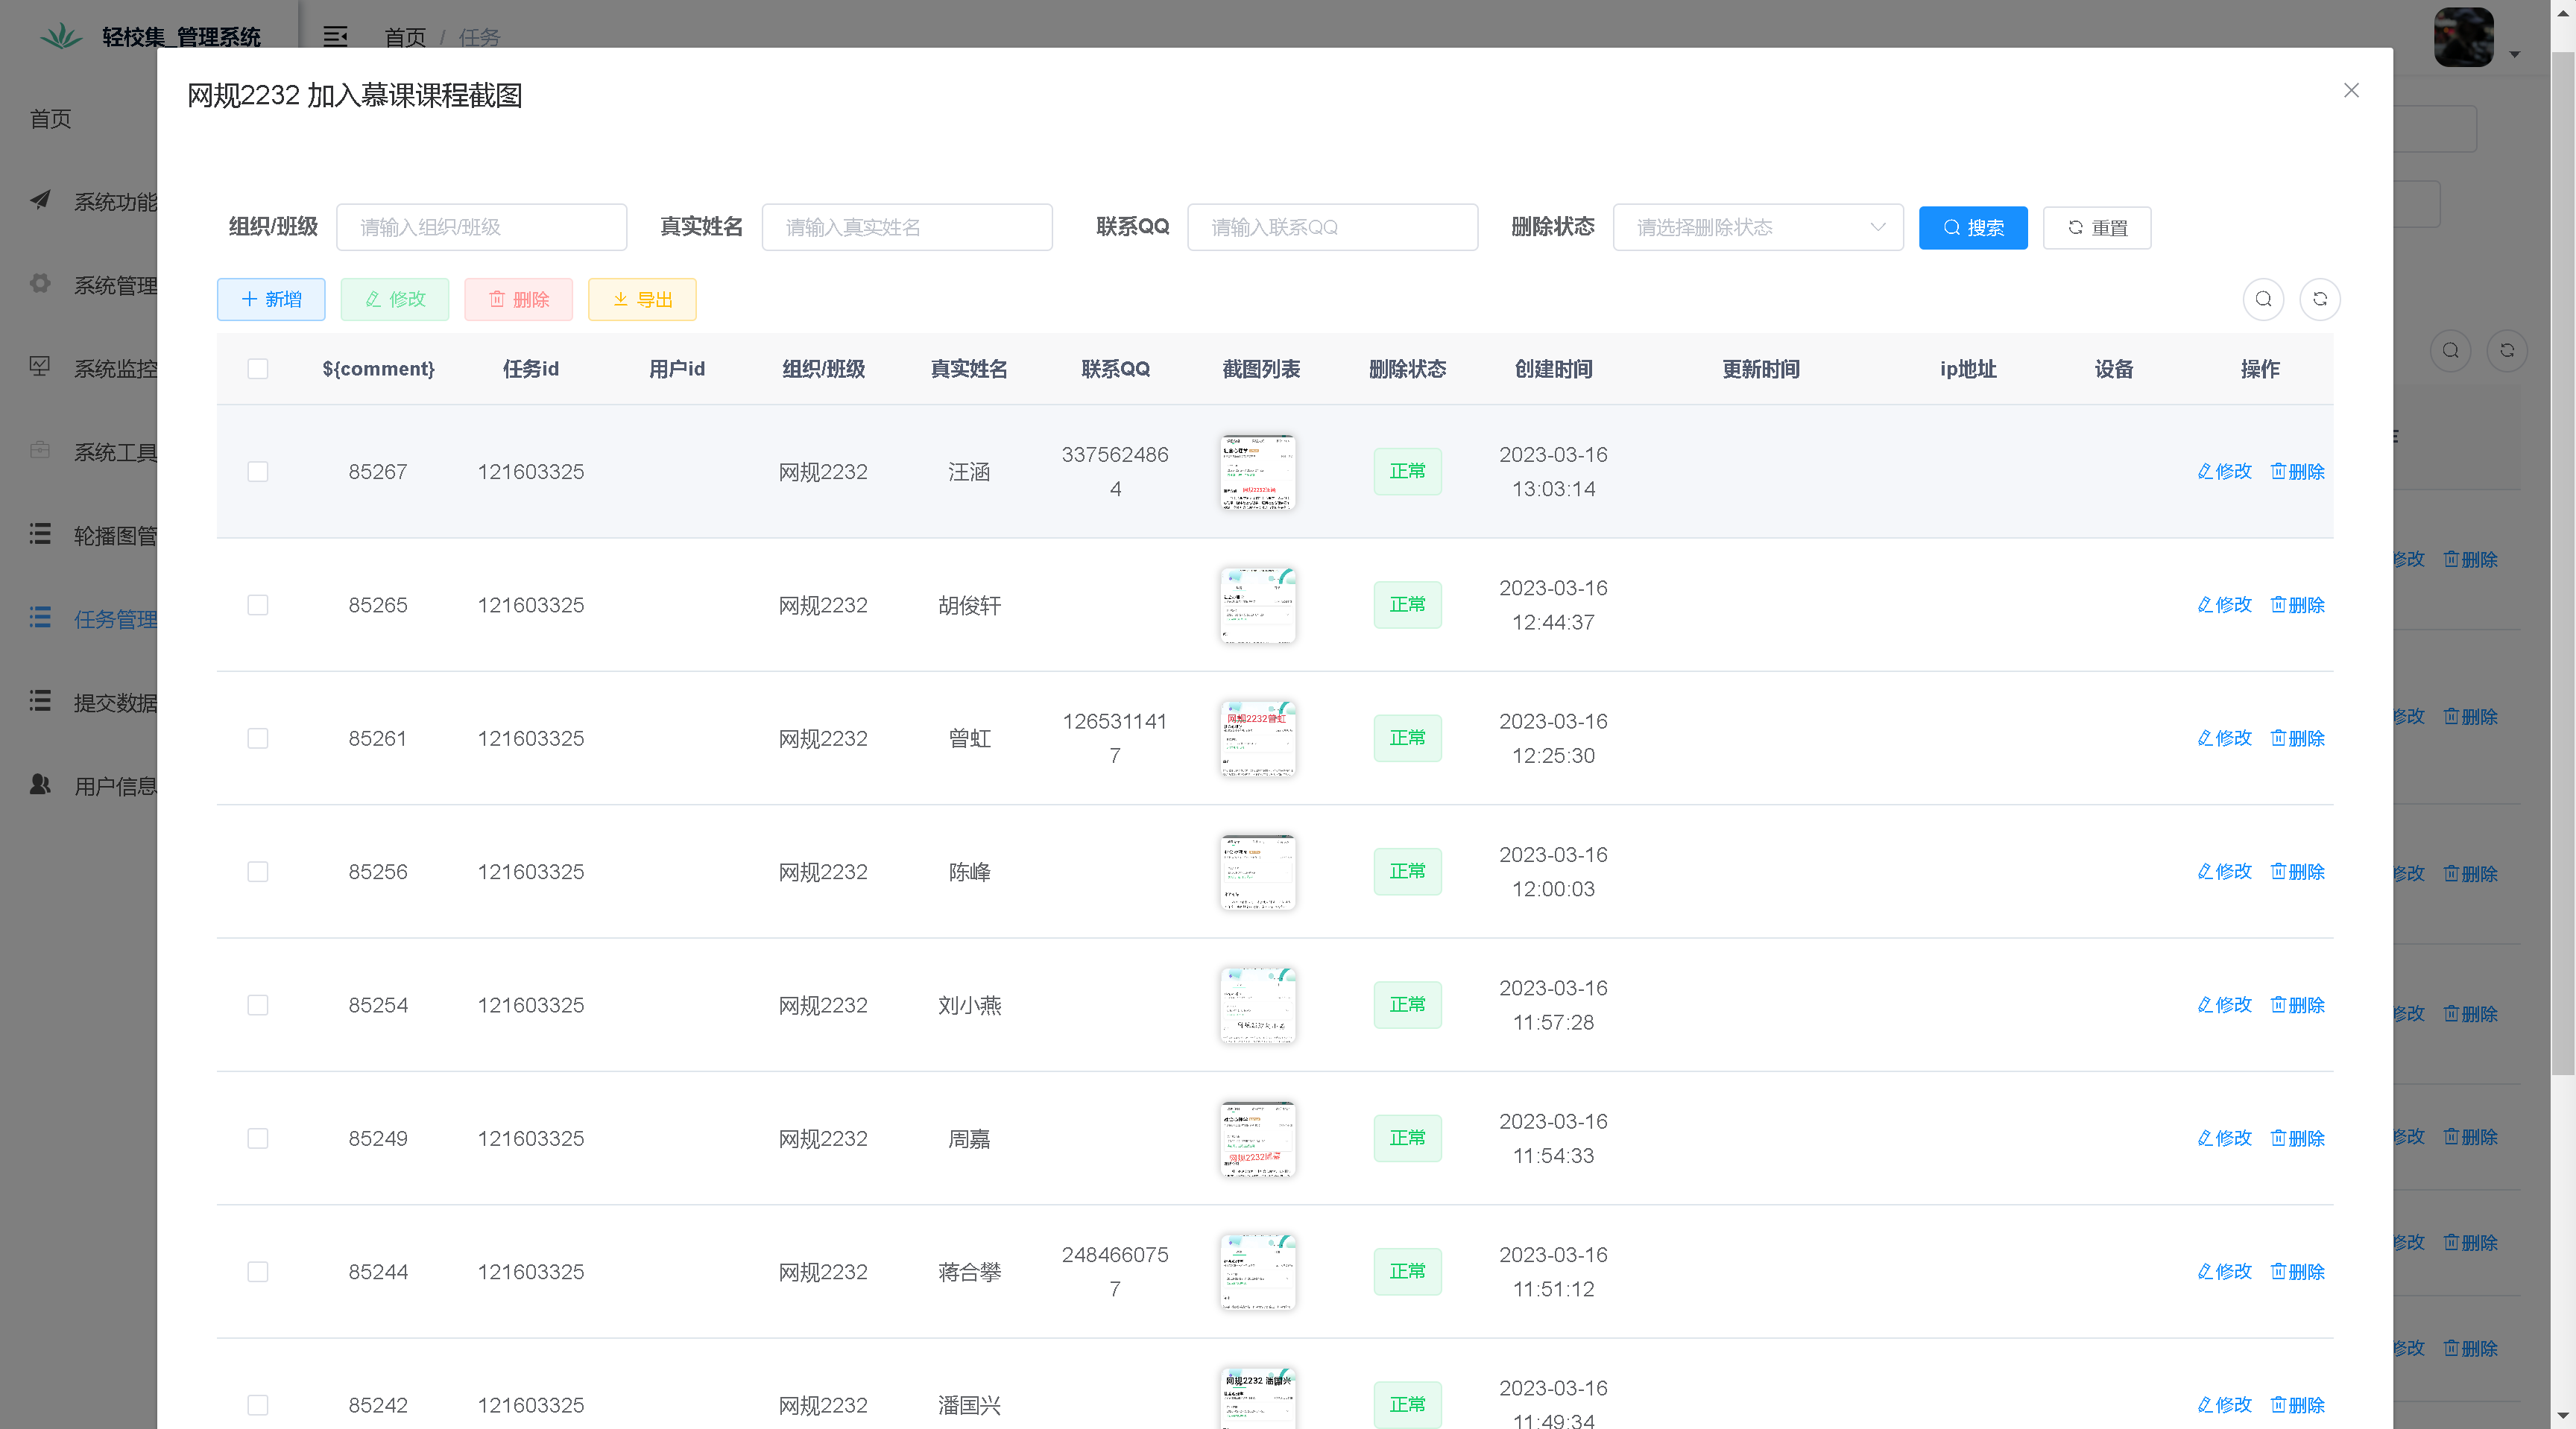Edit the 周嘉 row via 修改

click(x=2224, y=1139)
